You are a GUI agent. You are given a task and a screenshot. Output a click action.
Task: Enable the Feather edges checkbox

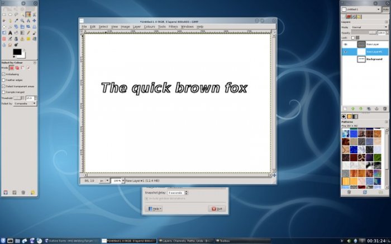3,80
